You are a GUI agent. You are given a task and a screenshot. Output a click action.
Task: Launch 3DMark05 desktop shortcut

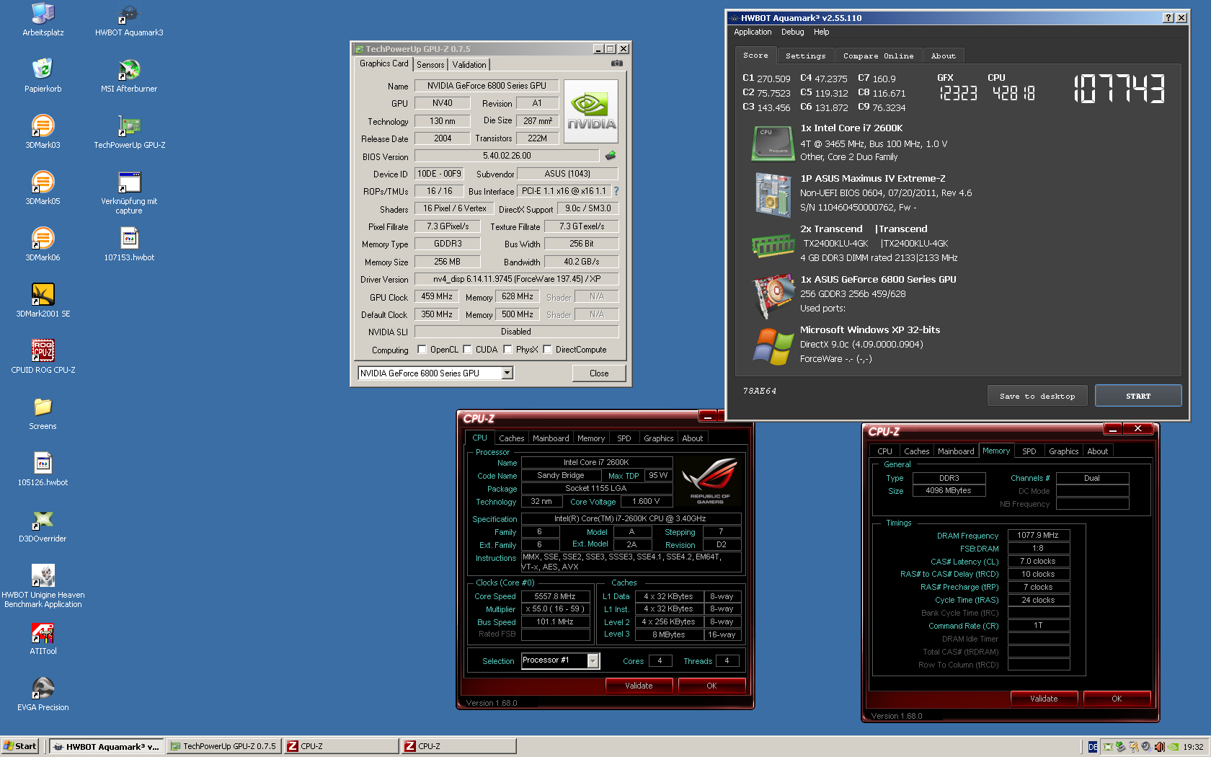click(x=43, y=187)
